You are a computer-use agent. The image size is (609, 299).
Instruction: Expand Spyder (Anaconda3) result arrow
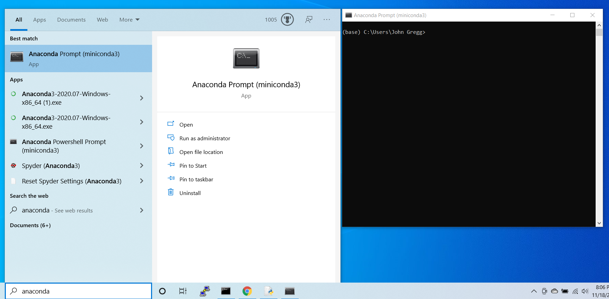[x=141, y=166]
